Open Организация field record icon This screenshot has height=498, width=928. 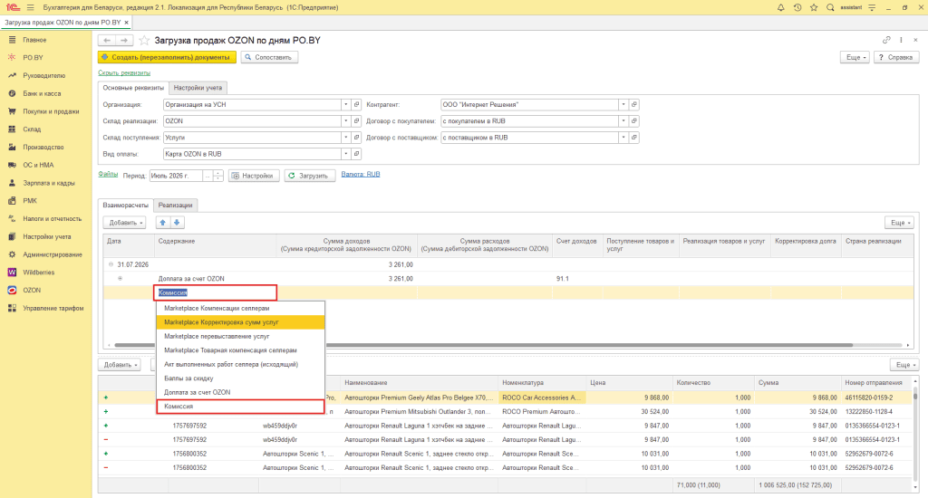click(356, 105)
